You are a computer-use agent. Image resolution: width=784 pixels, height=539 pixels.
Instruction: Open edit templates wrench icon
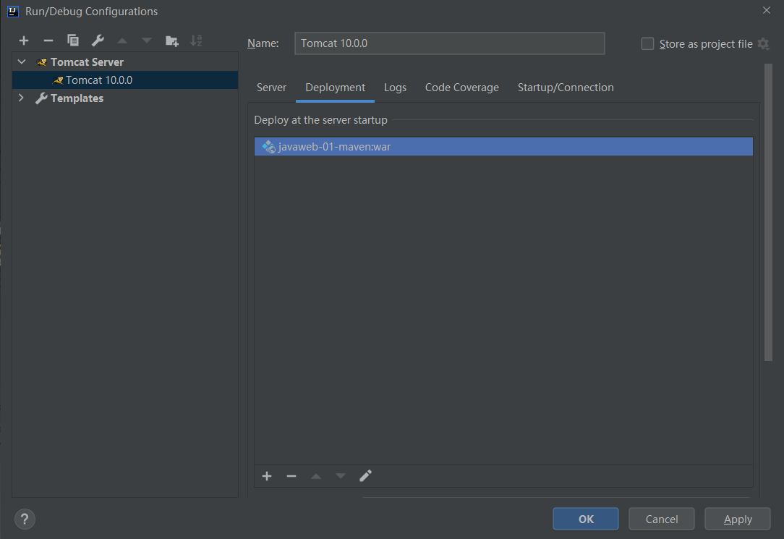98,41
